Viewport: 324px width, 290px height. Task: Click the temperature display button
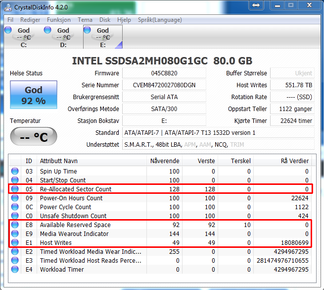pos(33,136)
